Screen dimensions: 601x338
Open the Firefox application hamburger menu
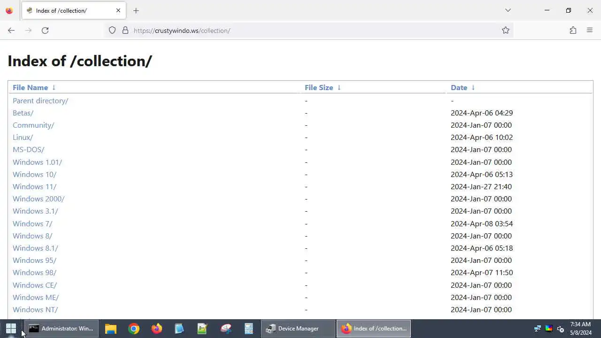(590, 31)
